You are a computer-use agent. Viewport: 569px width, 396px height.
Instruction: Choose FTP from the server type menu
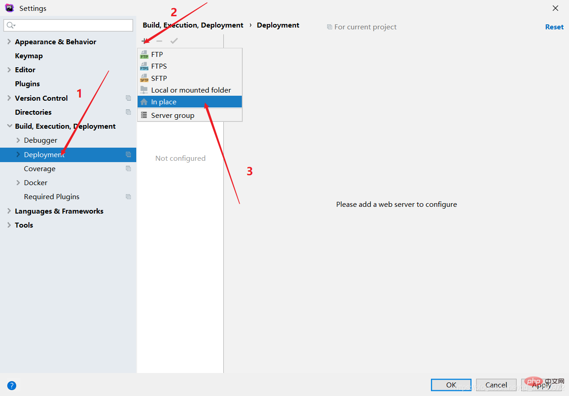(x=190, y=55)
